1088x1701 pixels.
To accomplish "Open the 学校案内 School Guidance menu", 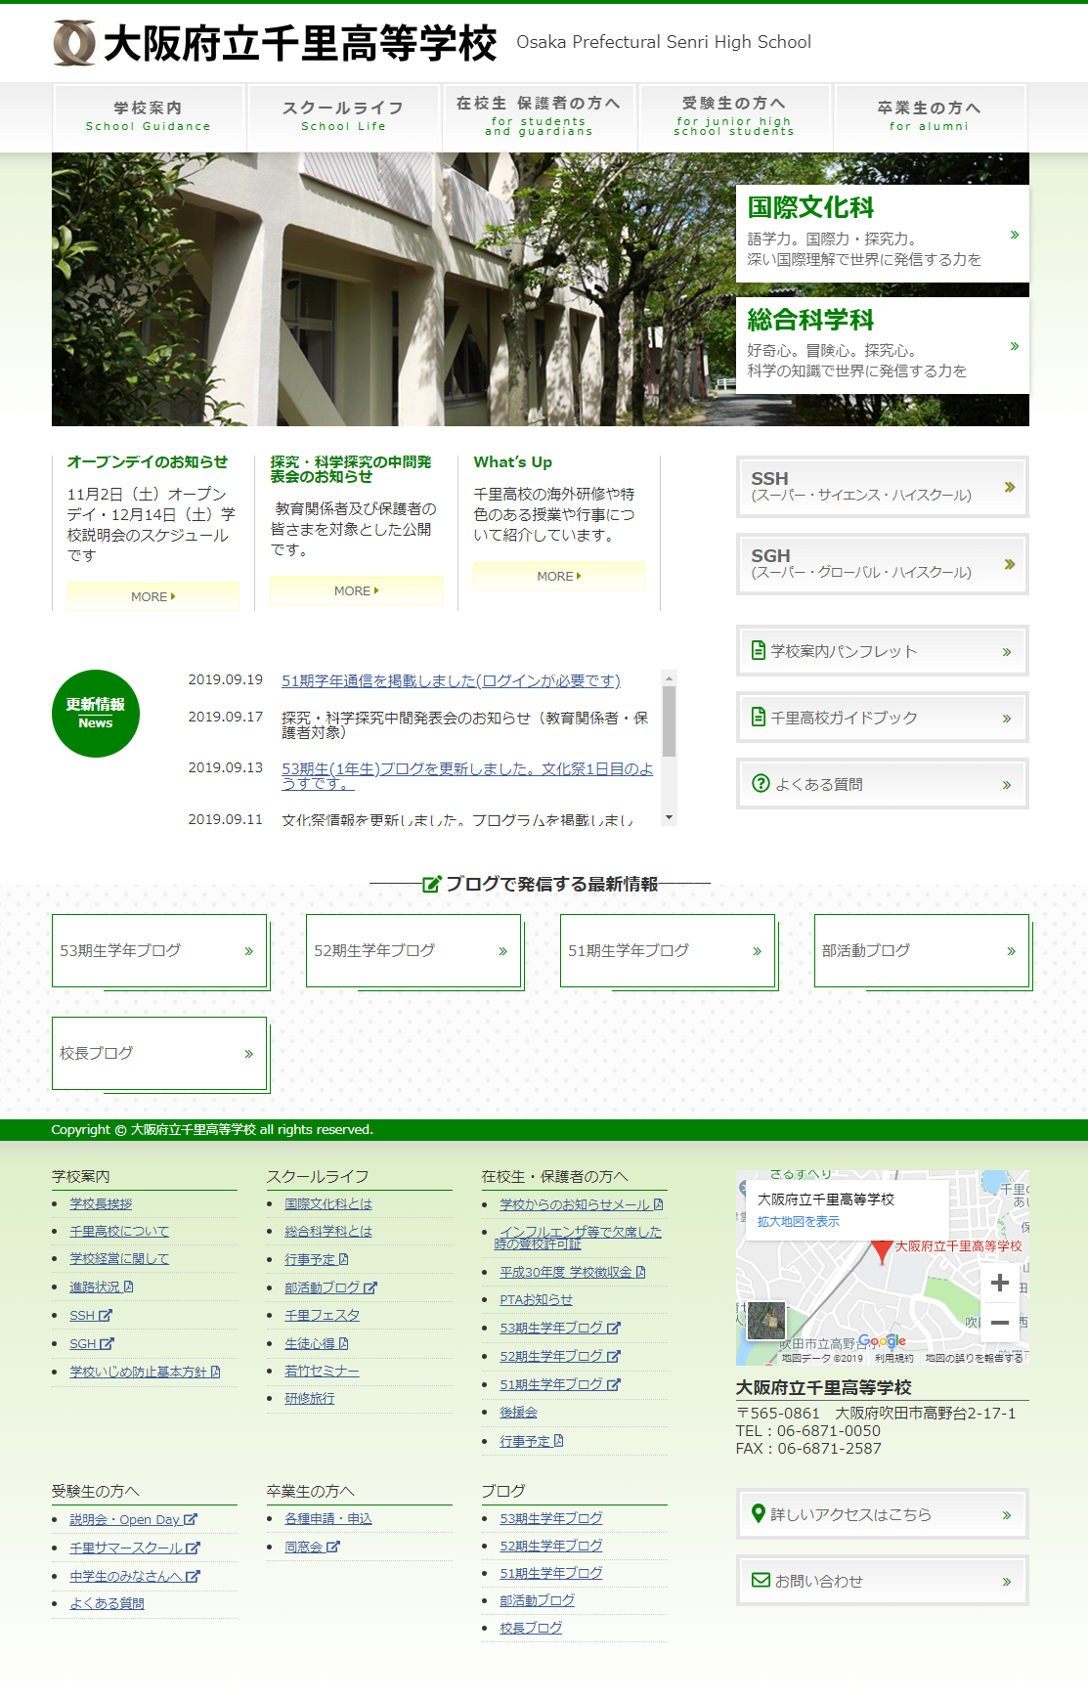I will pyautogui.click(x=149, y=116).
